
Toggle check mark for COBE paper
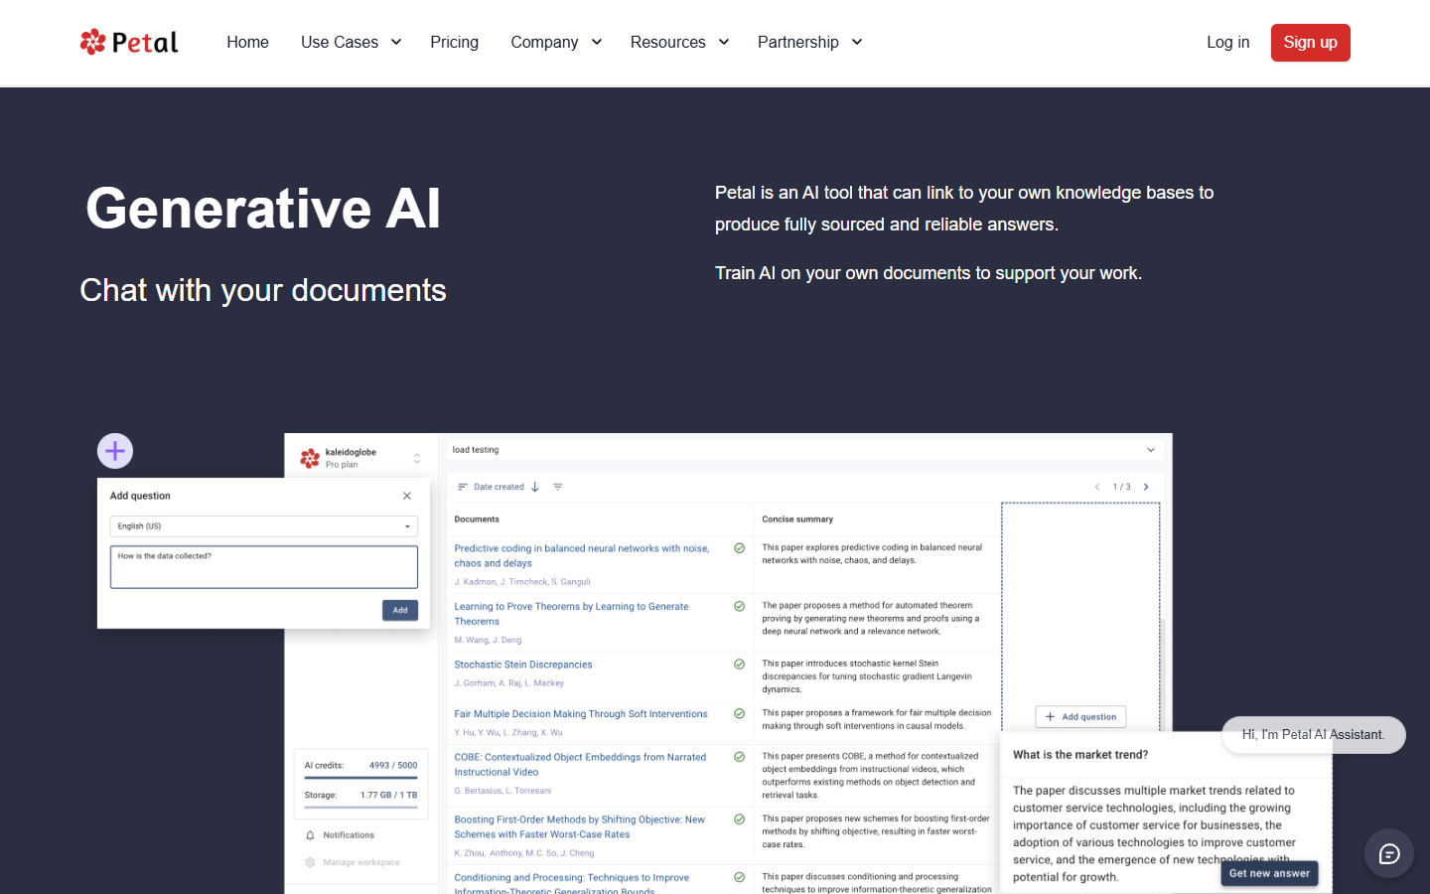pos(740,757)
